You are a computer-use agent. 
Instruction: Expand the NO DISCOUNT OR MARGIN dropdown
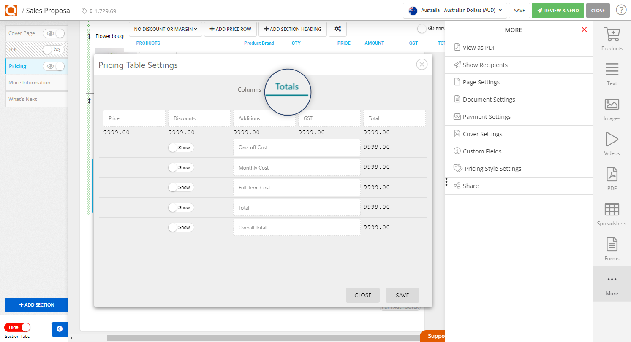pyautogui.click(x=165, y=29)
